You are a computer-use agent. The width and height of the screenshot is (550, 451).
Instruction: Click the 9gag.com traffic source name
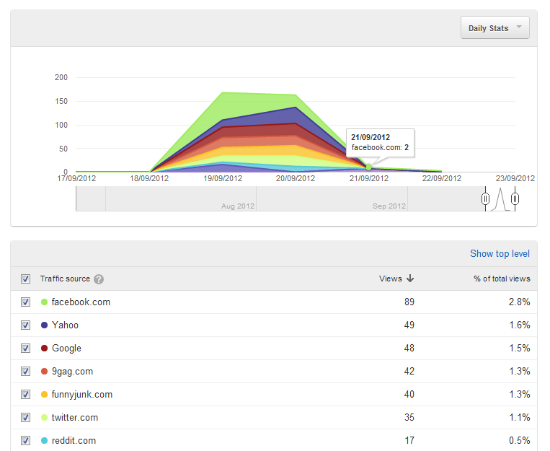tap(73, 372)
